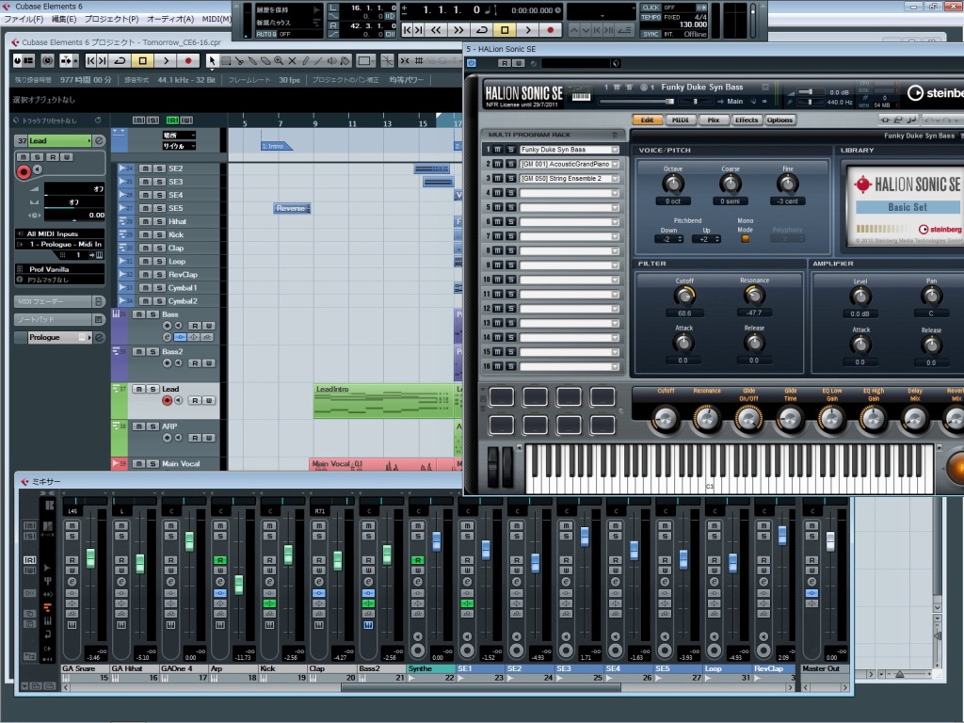Select the Erase tool
The width and height of the screenshot is (964, 723).
pos(265,61)
